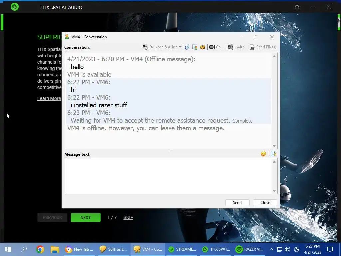341x256 pixels.
Task: Minimize the VM4 Conversation window
Action: point(242,37)
